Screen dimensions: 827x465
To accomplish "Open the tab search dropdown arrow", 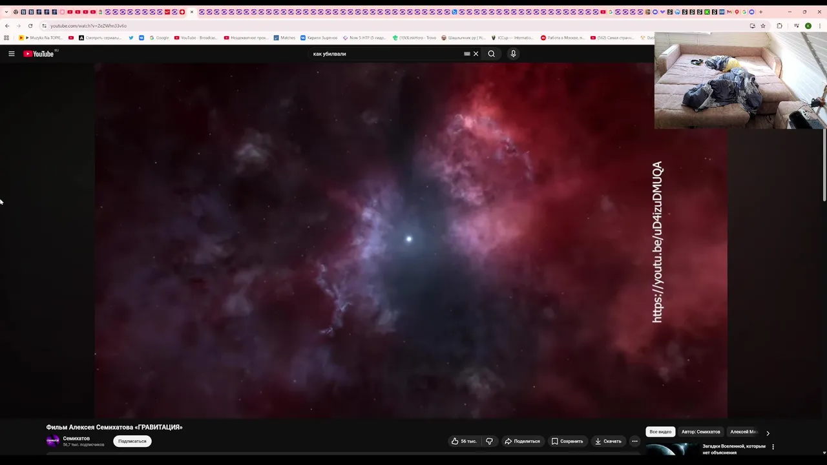I will pos(6,12).
